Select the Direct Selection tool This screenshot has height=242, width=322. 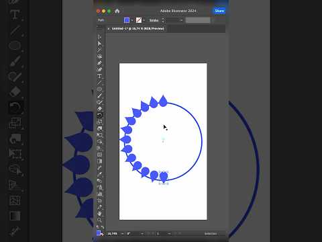[99, 44]
